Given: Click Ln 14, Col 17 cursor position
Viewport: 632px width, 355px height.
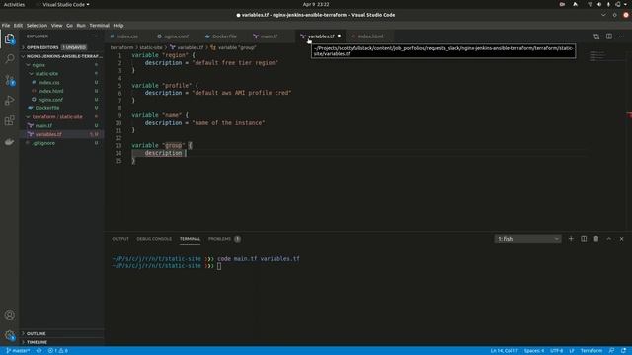Looking at the screenshot, I should 505,351.
